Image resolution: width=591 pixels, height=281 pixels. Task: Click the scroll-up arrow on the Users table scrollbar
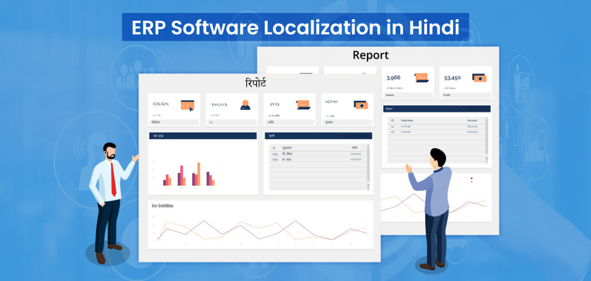[x=486, y=118]
